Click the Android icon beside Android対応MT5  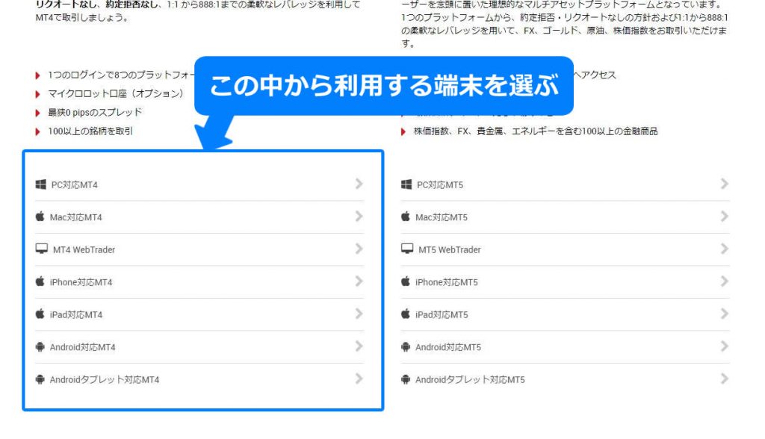pyautogui.click(x=406, y=347)
